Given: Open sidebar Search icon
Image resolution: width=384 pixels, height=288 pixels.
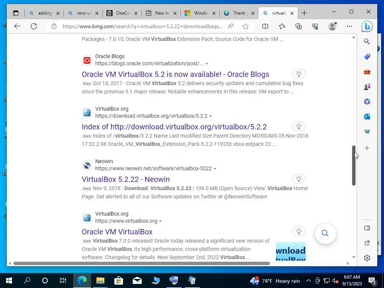Looking at the screenshot, I should click(x=367, y=41).
